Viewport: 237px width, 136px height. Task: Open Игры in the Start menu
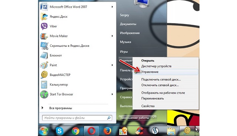click(x=124, y=52)
